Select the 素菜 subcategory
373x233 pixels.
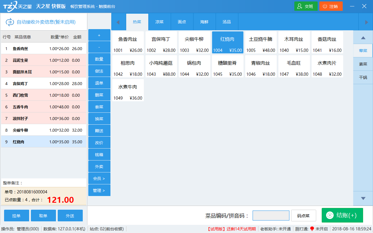click(363, 64)
